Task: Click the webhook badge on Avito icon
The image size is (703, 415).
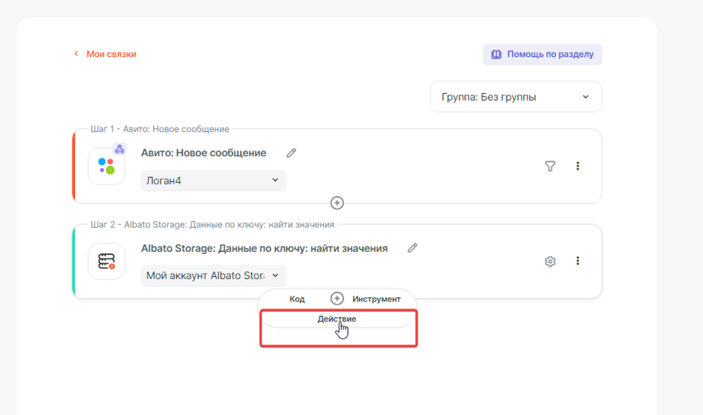Action: pos(120,149)
